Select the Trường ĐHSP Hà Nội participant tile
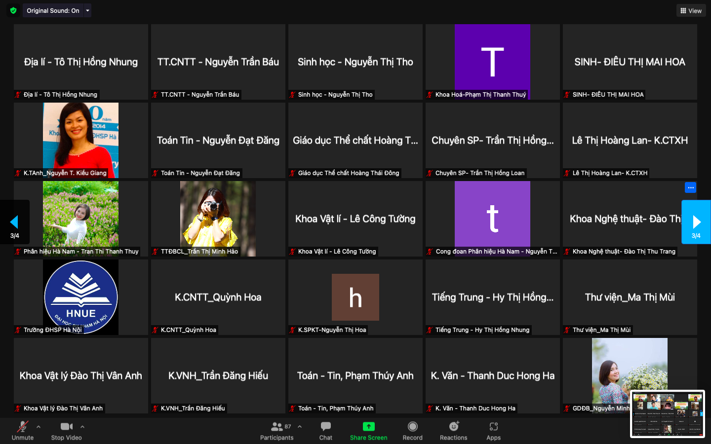Viewport: 711px width, 444px height. click(x=81, y=297)
